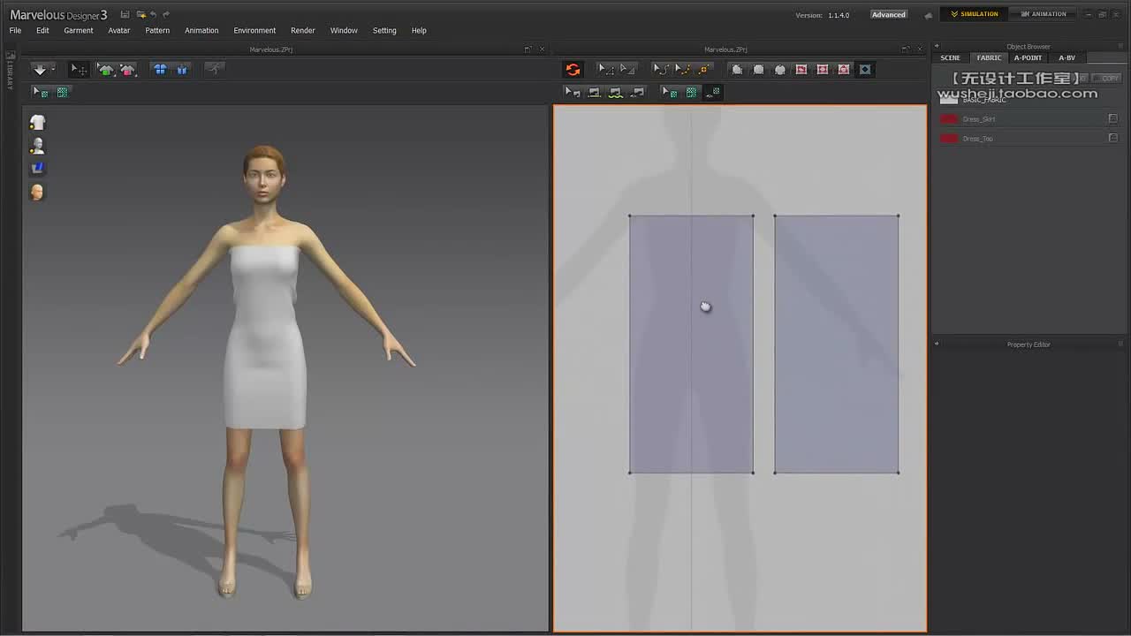Screen dimensions: 1131x636
Task: Select the 3D Select/Move tool
Action: pos(79,69)
